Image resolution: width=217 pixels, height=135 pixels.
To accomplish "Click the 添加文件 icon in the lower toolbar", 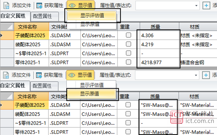I will click(6, 75).
